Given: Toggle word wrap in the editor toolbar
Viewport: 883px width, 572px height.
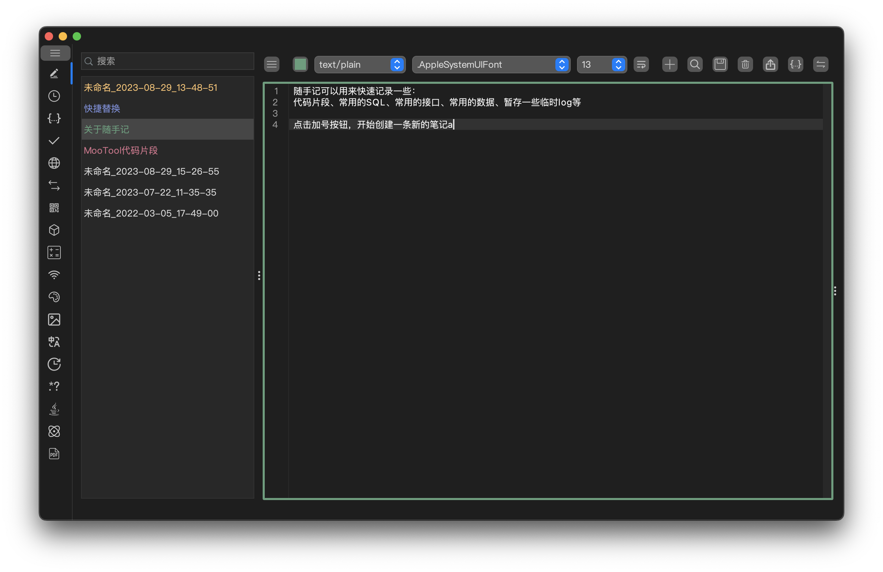Looking at the screenshot, I should (x=642, y=64).
